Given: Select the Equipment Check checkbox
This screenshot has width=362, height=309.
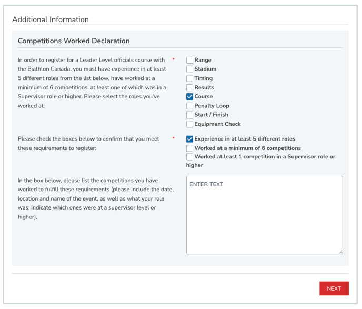Looking at the screenshot, I should pyautogui.click(x=189, y=124).
